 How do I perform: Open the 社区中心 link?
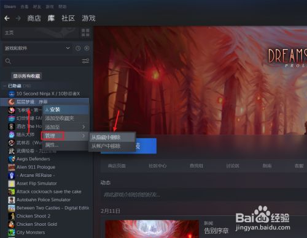(158, 166)
